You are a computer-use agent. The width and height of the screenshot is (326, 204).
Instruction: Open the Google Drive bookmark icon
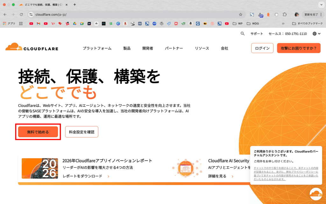(x=74, y=23)
